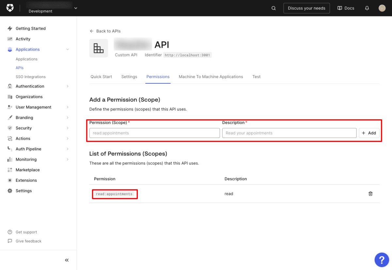Open the Give feedback link

pos(28,241)
